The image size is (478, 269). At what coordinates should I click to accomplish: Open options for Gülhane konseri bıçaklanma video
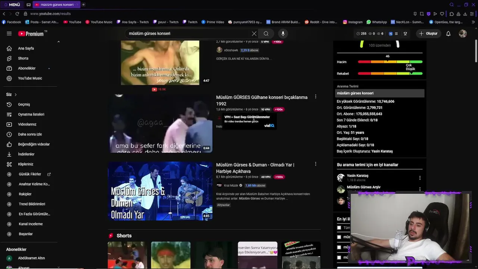tap(316, 97)
